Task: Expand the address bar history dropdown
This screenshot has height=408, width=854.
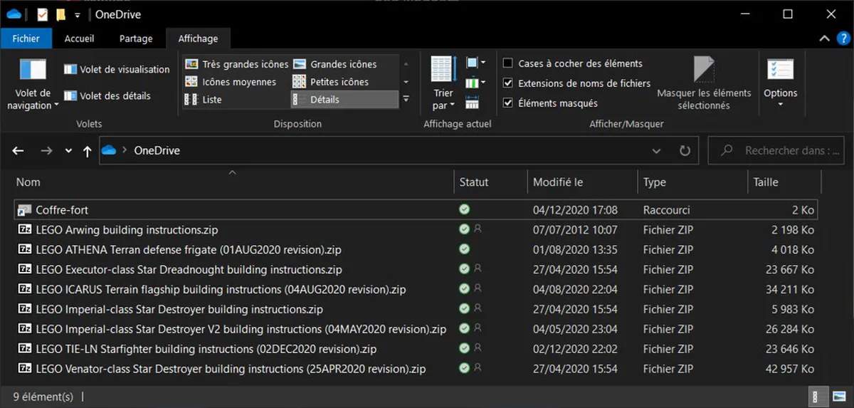Action: coord(658,151)
